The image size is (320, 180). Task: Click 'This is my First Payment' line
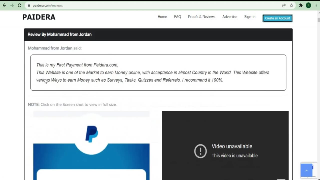[77, 65]
